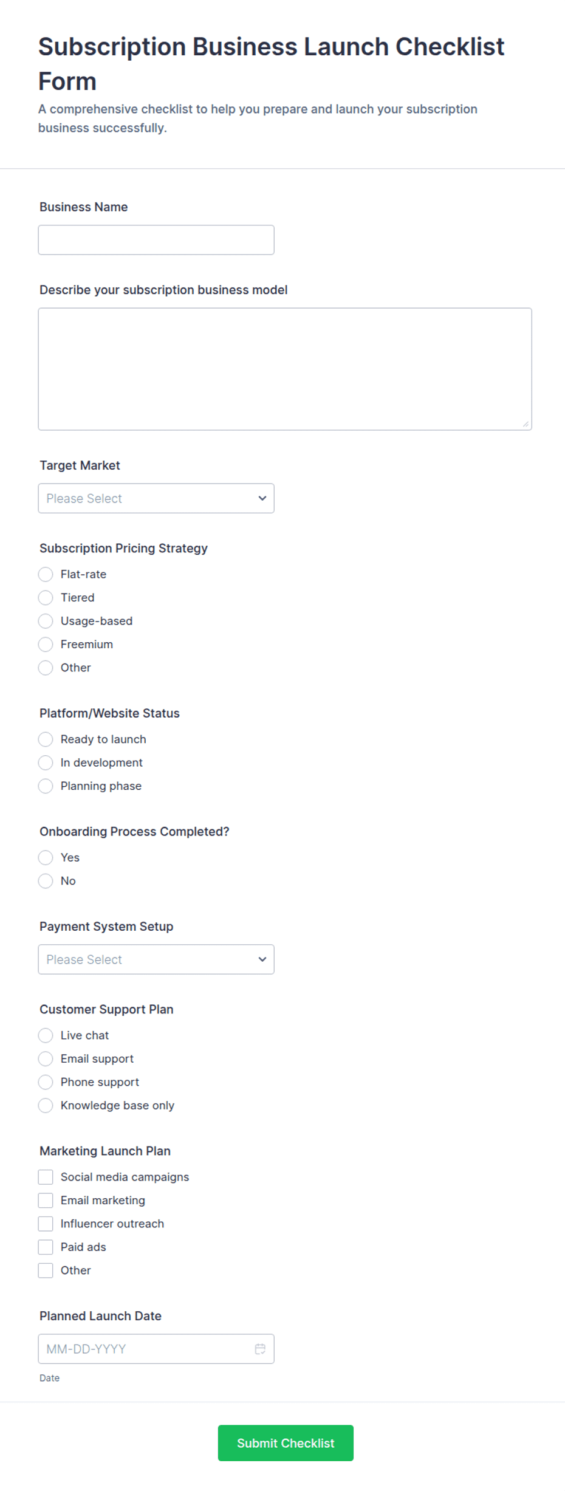The image size is (565, 1491).
Task: Click the Submit Checklist button
Action: click(x=286, y=1443)
